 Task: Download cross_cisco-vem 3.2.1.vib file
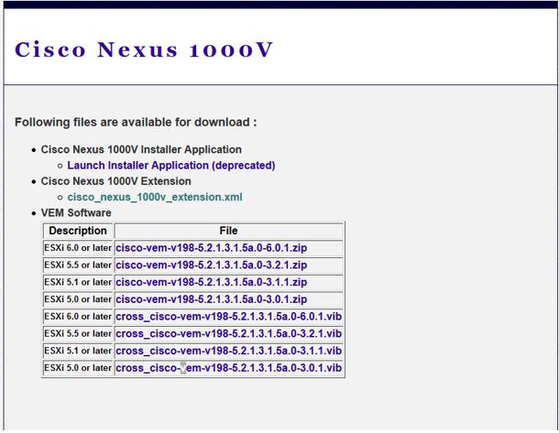pyautogui.click(x=229, y=333)
